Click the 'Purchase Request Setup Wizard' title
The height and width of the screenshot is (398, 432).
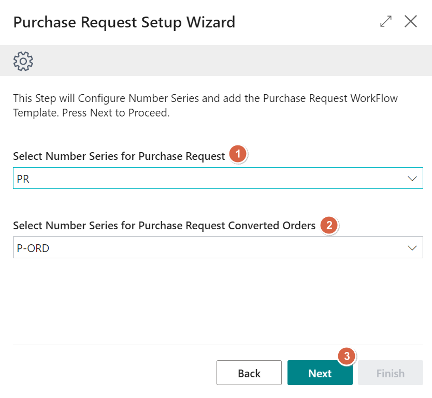click(x=124, y=22)
